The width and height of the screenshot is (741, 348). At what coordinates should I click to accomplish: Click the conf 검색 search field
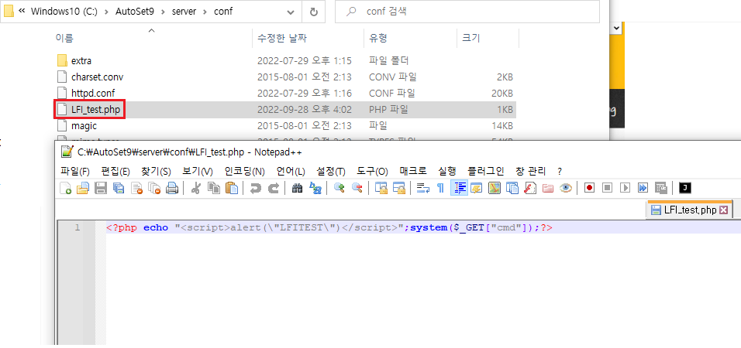click(467, 12)
